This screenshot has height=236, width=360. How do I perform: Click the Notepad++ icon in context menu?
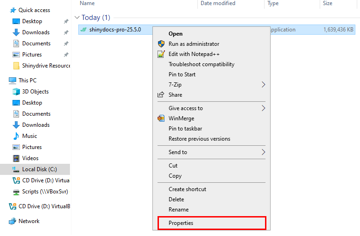tap(161, 54)
